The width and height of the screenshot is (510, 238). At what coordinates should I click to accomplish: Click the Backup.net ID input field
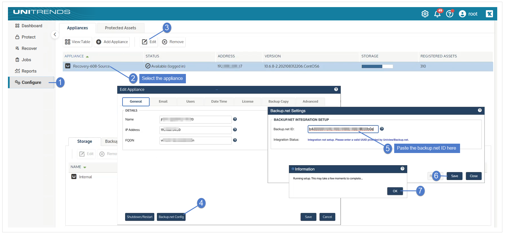343,129
